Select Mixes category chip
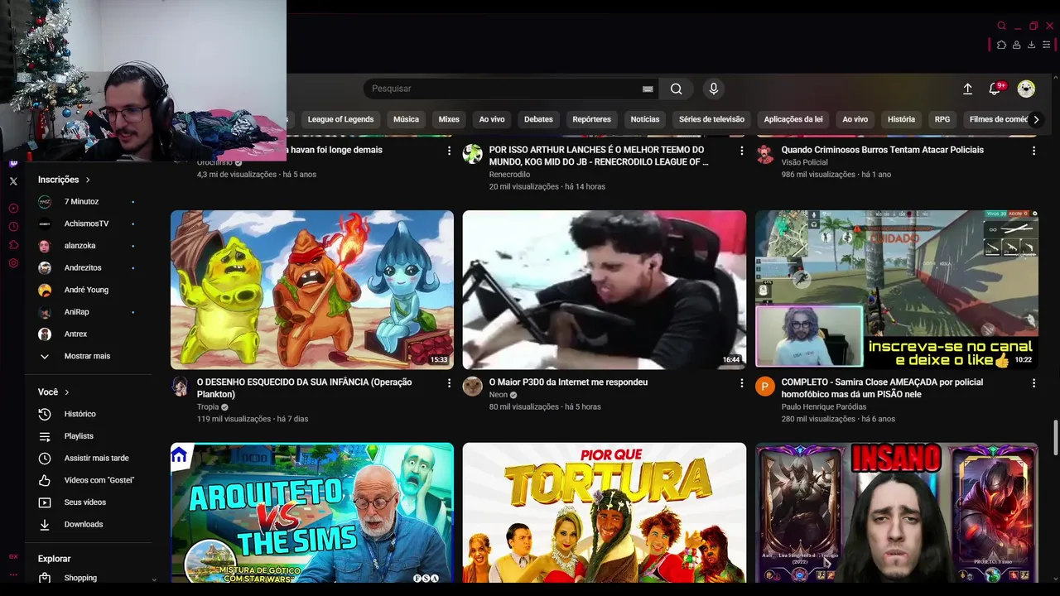1060x596 pixels. (x=449, y=119)
